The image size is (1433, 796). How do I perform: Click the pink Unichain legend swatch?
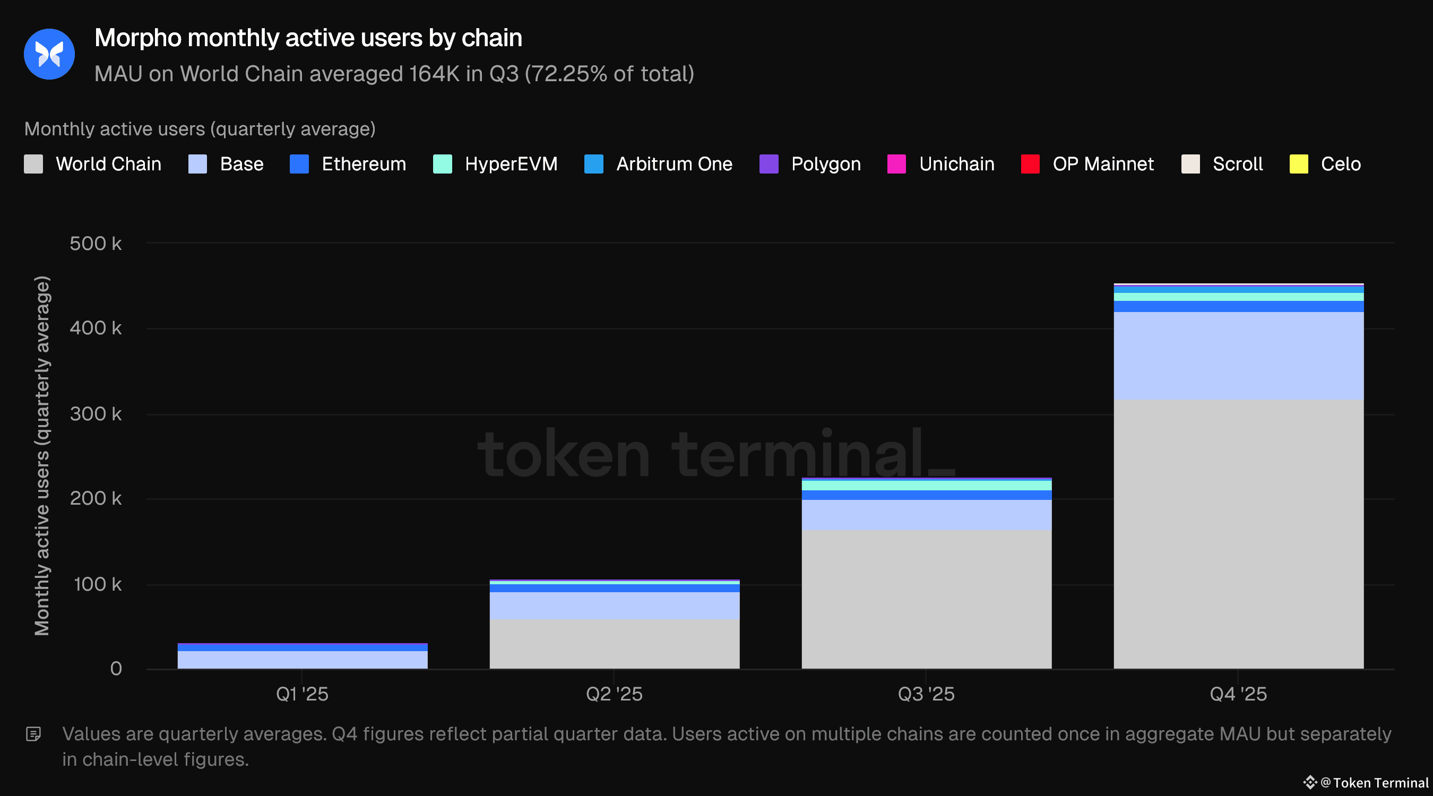pos(896,164)
